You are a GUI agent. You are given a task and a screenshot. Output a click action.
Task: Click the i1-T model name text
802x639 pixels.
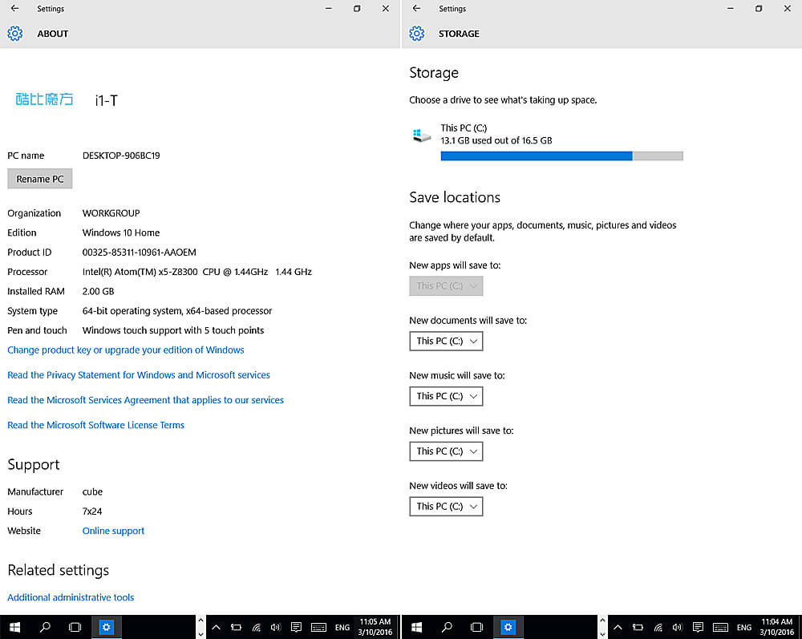click(107, 100)
